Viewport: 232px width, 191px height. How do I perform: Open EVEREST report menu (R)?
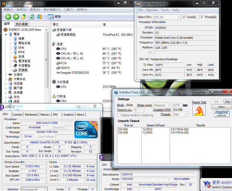(x=35, y=10)
